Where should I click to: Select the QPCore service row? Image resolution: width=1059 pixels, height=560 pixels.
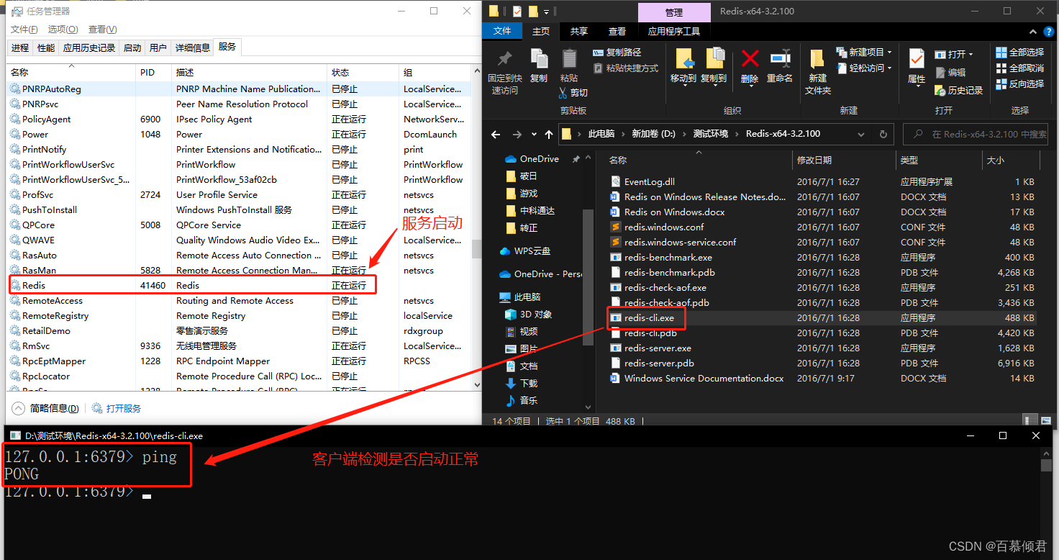(x=239, y=225)
